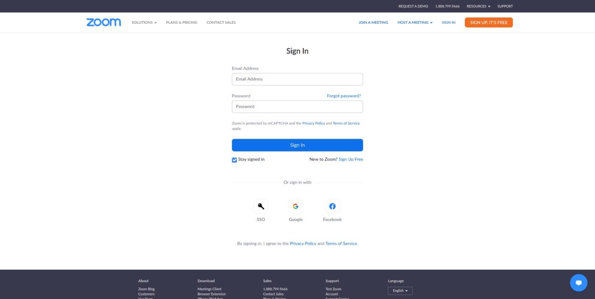The height and width of the screenshot is (299, 595).
Task: Sign in with SSO key icon
Action: [x=261, y=206]
